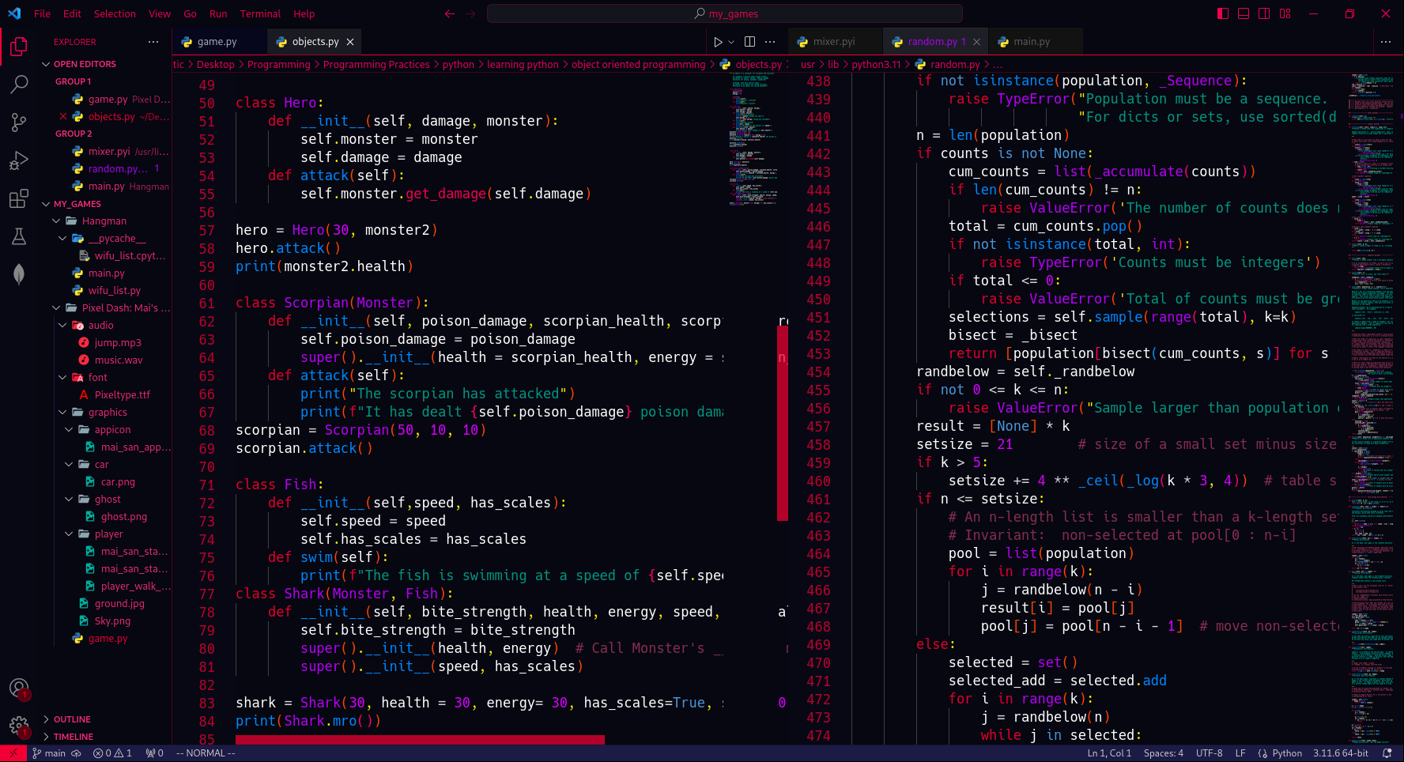Click the Run Python File play button

(x=718, y=42)
